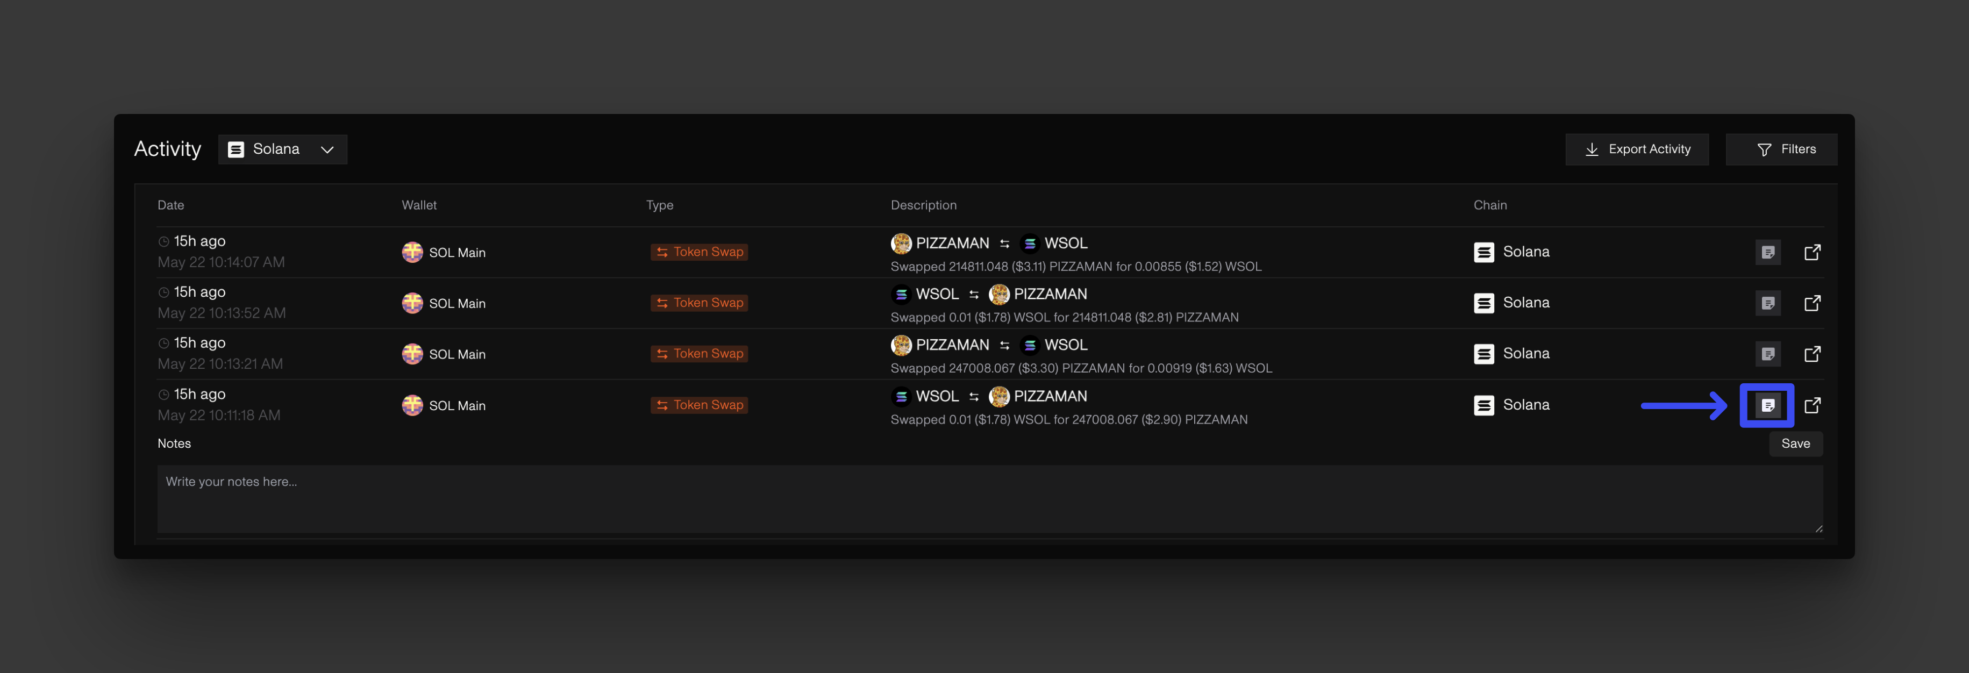
Task: Click Token Swap tag in first row
Action: point(698,252)
